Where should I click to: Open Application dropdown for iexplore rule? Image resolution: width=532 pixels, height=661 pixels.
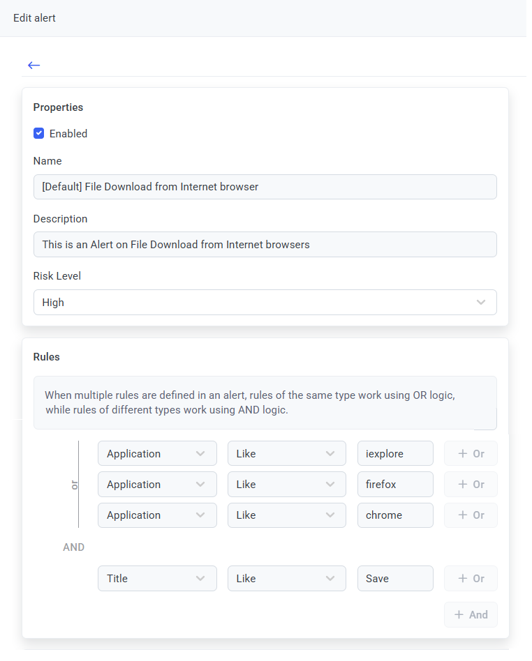click(x=157, y=454)
